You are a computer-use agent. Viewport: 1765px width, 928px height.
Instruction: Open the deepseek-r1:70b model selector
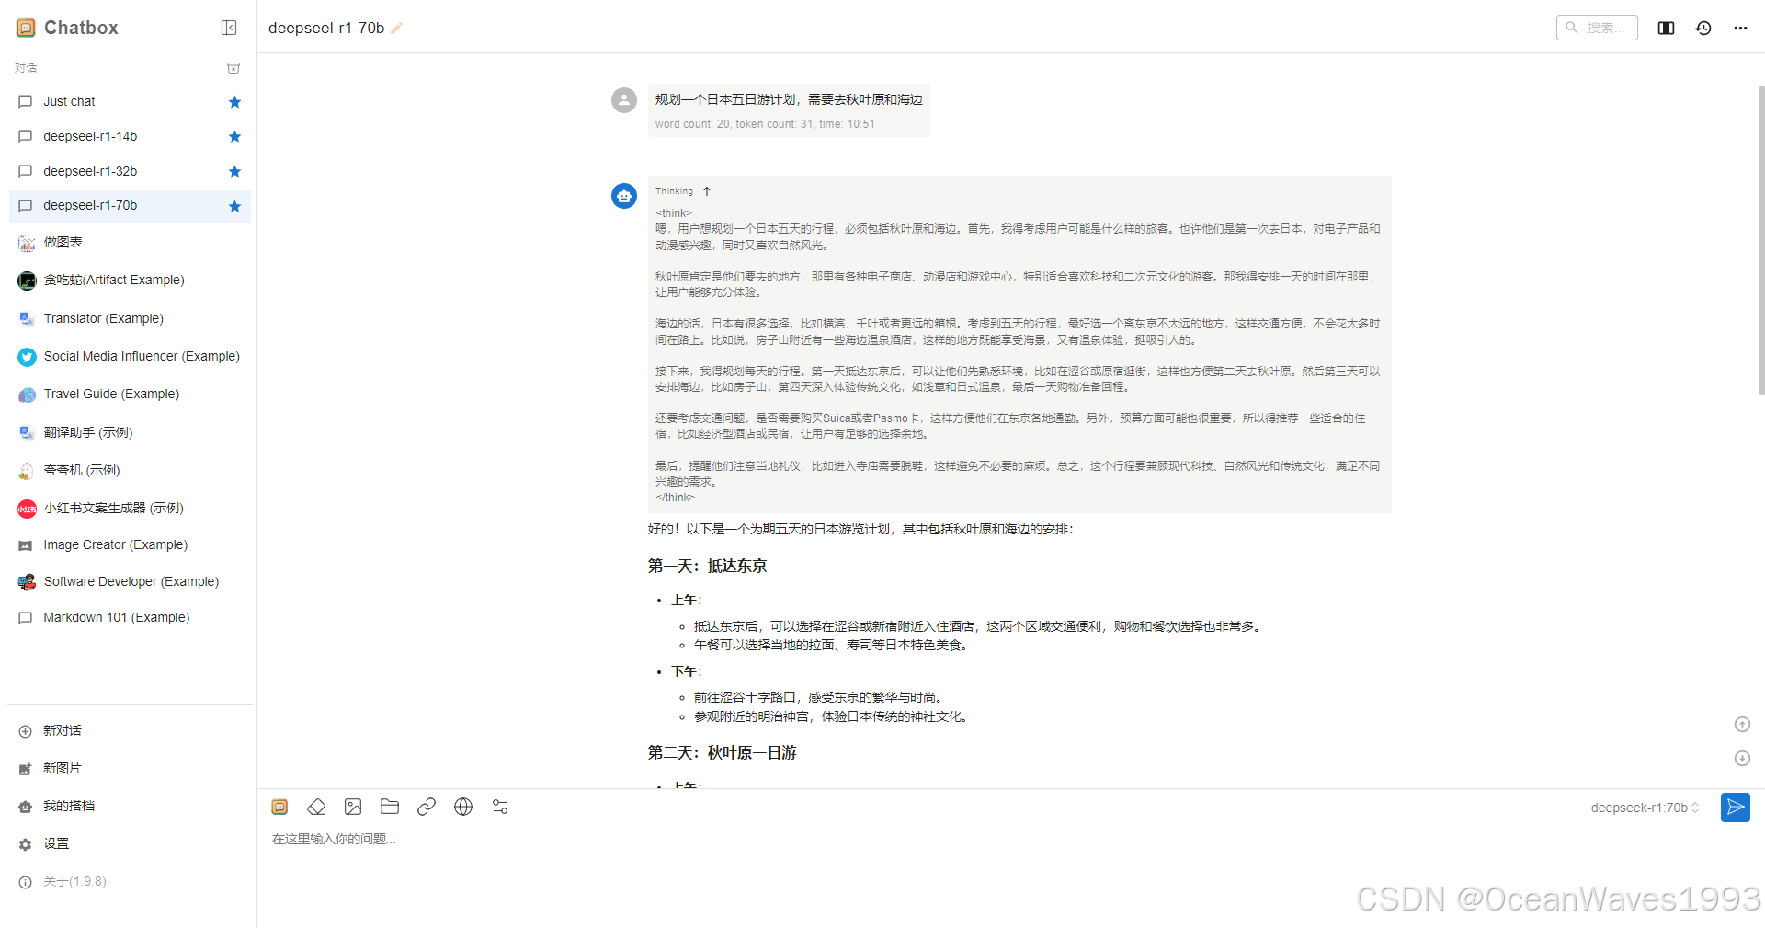[x=1645, y=808]
